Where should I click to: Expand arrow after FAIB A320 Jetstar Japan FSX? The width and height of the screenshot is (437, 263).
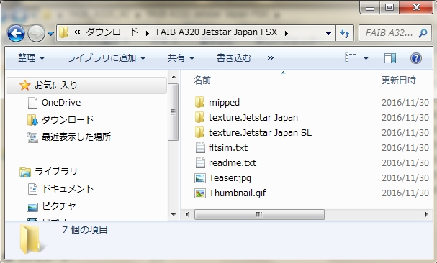tap(287, 33)
